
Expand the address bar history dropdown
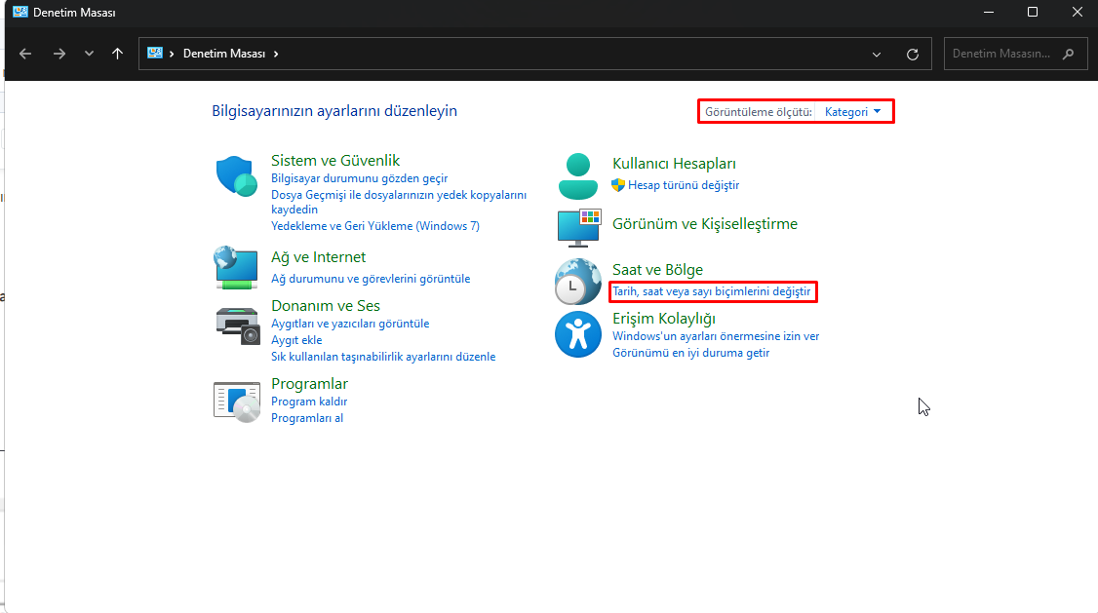point(876,55)
